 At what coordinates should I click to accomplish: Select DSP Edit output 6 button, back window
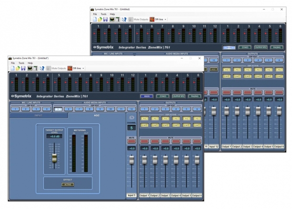pos(279,60)
